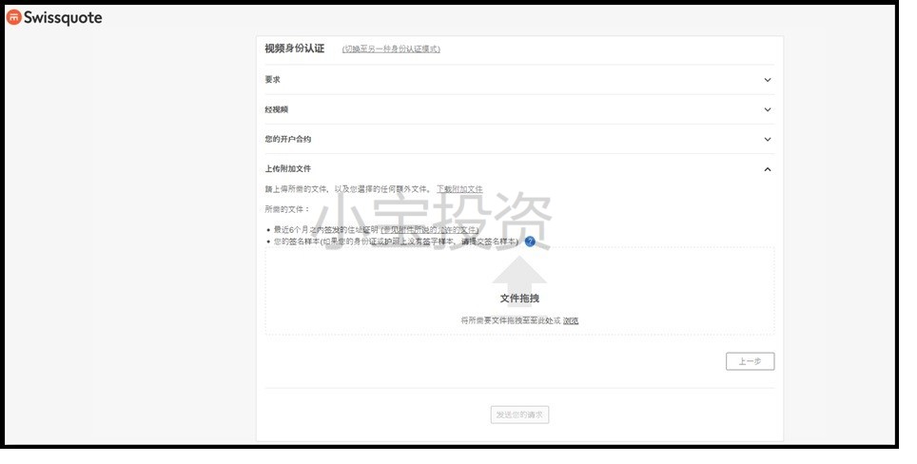Open the switch authentication mode link
The width and height of the screenshot is (917, 464).
391,48
